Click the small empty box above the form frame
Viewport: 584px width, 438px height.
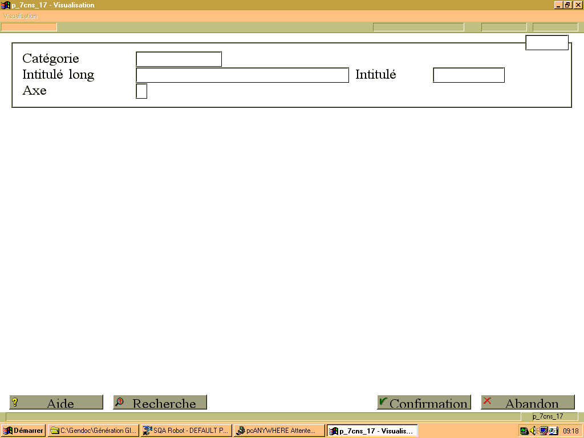click(547, 42)
